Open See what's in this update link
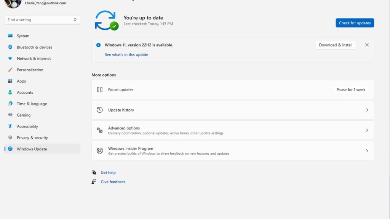Screen dimensions: 390x219 [x=126, y=54]
